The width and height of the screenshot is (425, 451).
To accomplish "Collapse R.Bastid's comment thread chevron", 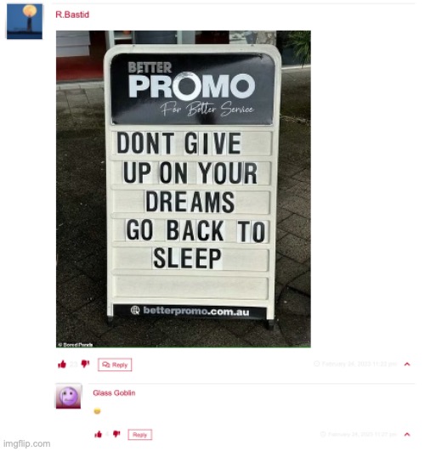I will [x=407, y=364].
